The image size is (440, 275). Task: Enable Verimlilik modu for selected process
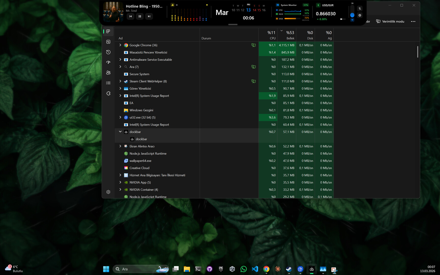pos(390,21)
